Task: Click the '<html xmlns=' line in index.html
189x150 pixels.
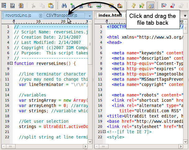Action: coord(145,37)
